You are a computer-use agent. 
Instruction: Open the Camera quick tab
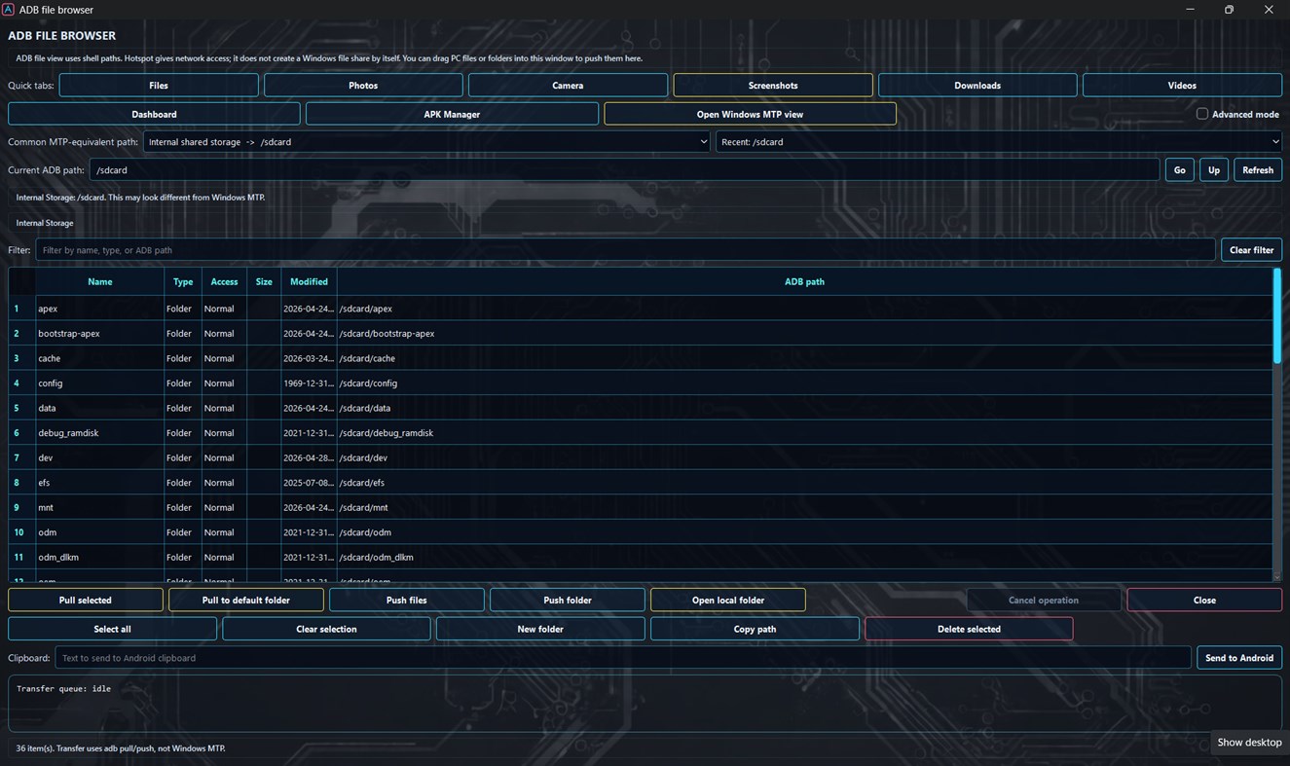coord(568,86)
